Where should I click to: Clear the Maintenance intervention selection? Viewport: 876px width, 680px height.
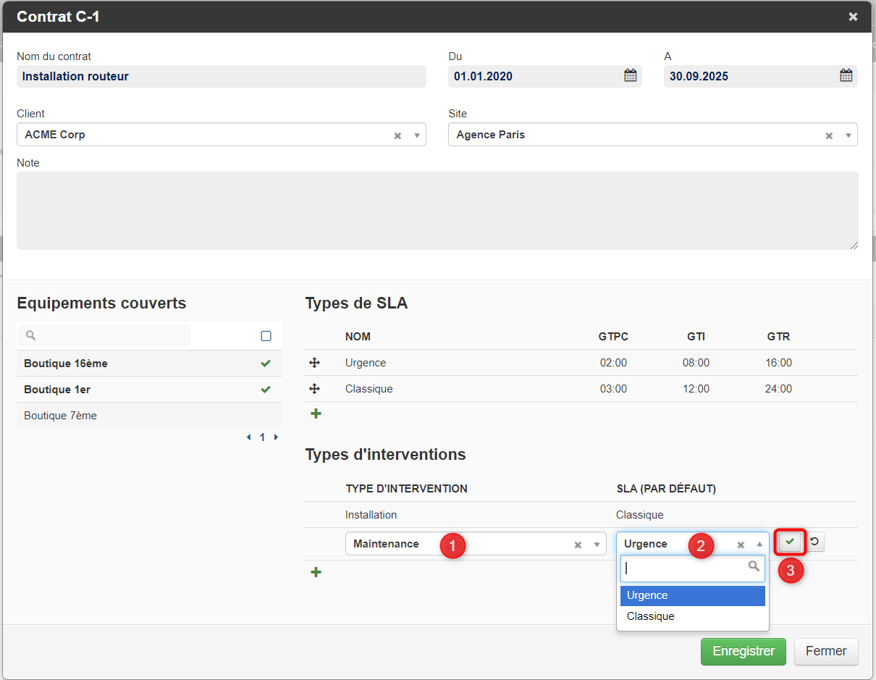(578, 545)
